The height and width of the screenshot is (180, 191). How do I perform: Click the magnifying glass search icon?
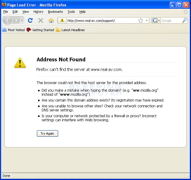pos(185,20)
